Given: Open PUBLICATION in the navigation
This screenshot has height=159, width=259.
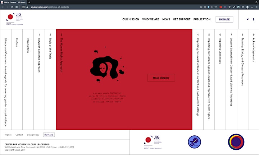Looking at the screenshot, I should coord(202,19).
